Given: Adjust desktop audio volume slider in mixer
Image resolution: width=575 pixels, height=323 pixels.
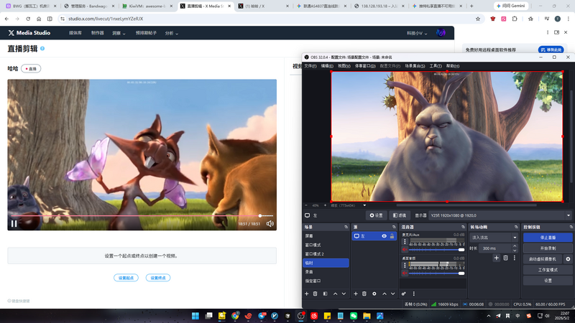Looking at the screenshot, I should (x=436, y=273).
